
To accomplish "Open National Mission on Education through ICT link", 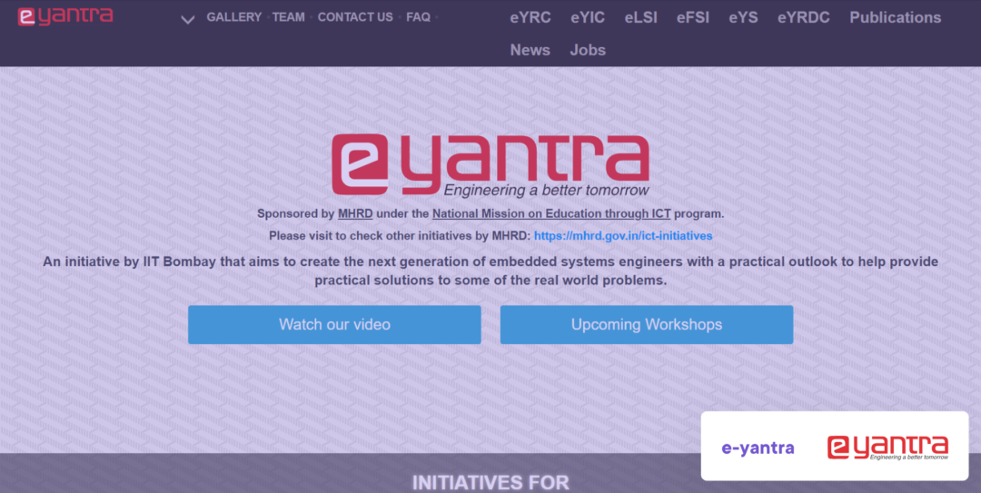I will point(551,214).
